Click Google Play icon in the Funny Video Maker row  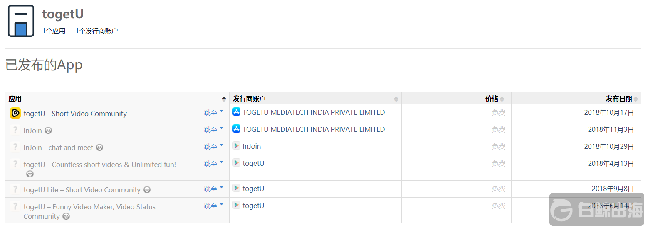tap(237, 205)
